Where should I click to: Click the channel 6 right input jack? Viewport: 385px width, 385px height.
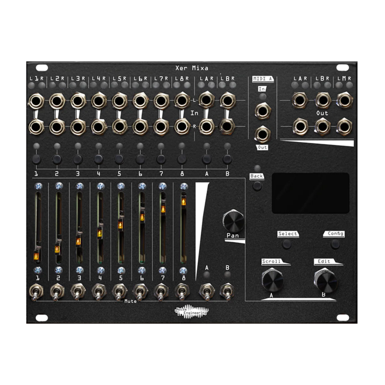140,127
